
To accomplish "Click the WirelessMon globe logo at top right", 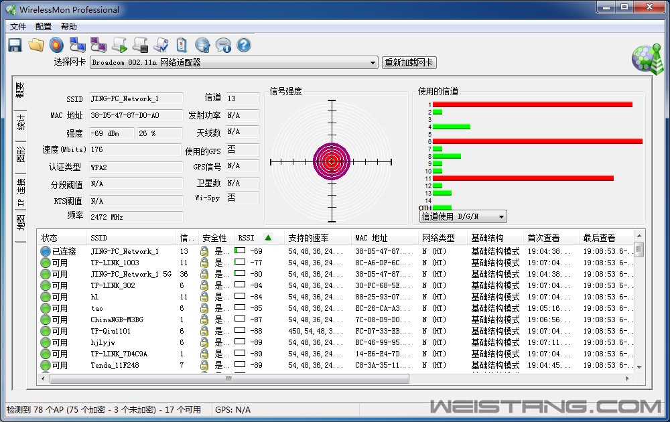I will point(647,59).
